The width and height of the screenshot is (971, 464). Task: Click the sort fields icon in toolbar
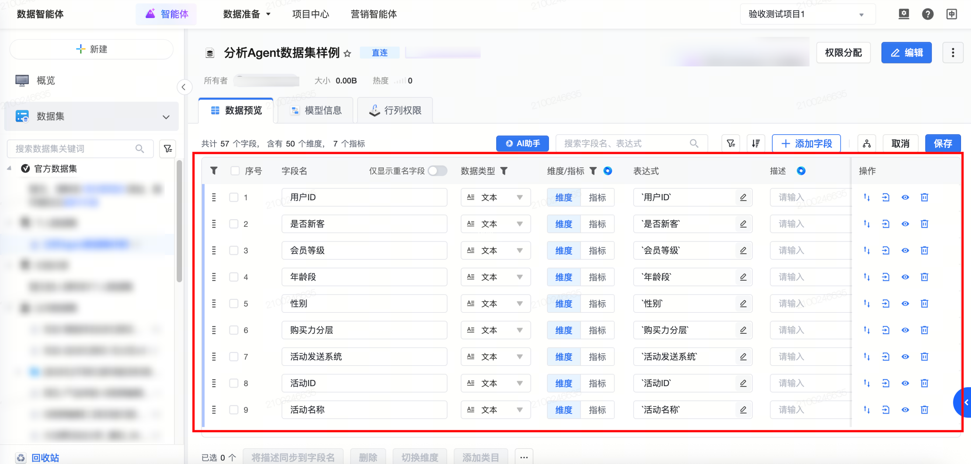(x=755, y=143)
